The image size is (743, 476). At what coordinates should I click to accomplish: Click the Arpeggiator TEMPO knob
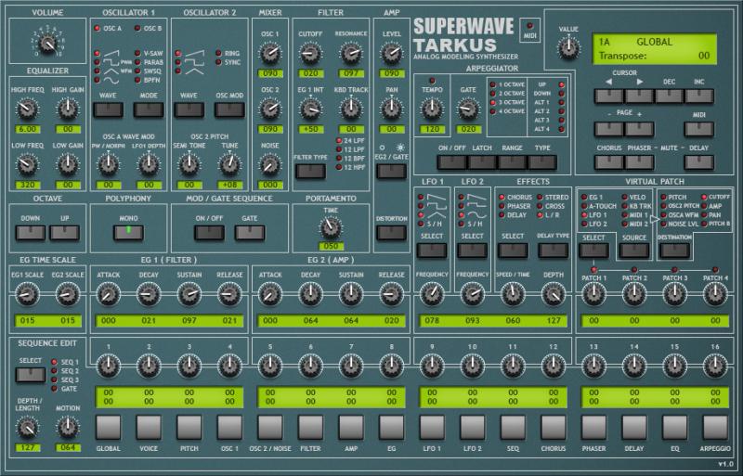432,109
